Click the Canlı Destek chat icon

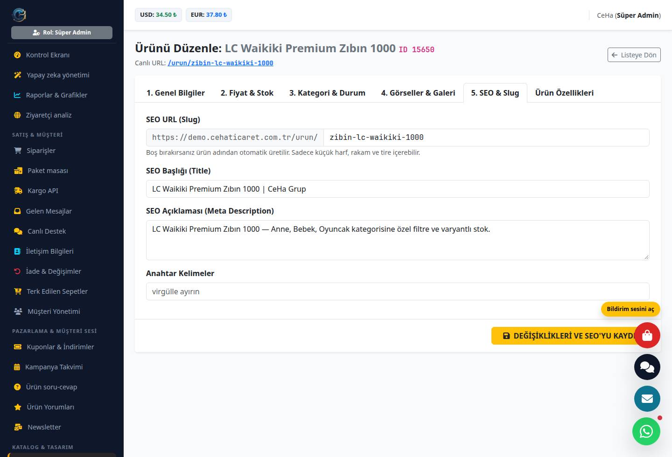18,231
